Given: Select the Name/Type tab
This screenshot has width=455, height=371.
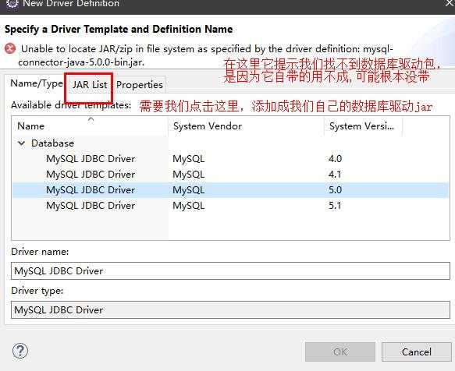Looking at the screenshot, I should click(x=37, y=83).
